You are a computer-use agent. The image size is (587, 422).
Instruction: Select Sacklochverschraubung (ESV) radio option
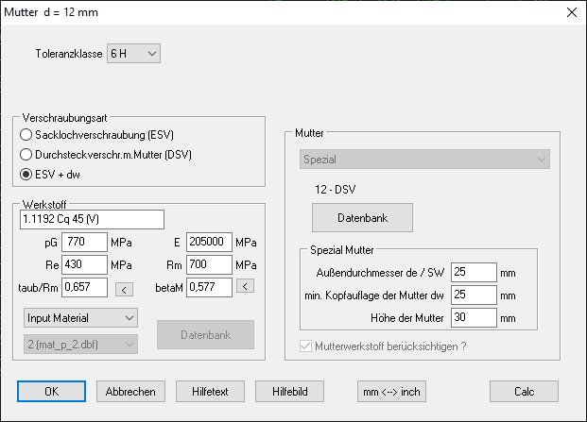pos(26,134)
